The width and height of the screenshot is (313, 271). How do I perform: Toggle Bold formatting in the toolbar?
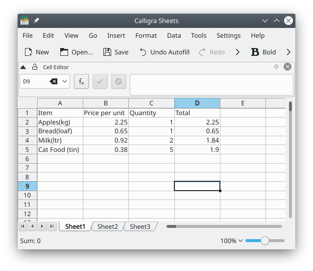tap(264, 52)
